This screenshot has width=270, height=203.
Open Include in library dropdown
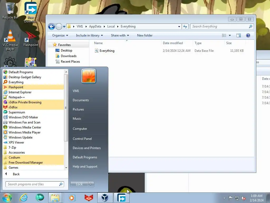click(89, 35)
